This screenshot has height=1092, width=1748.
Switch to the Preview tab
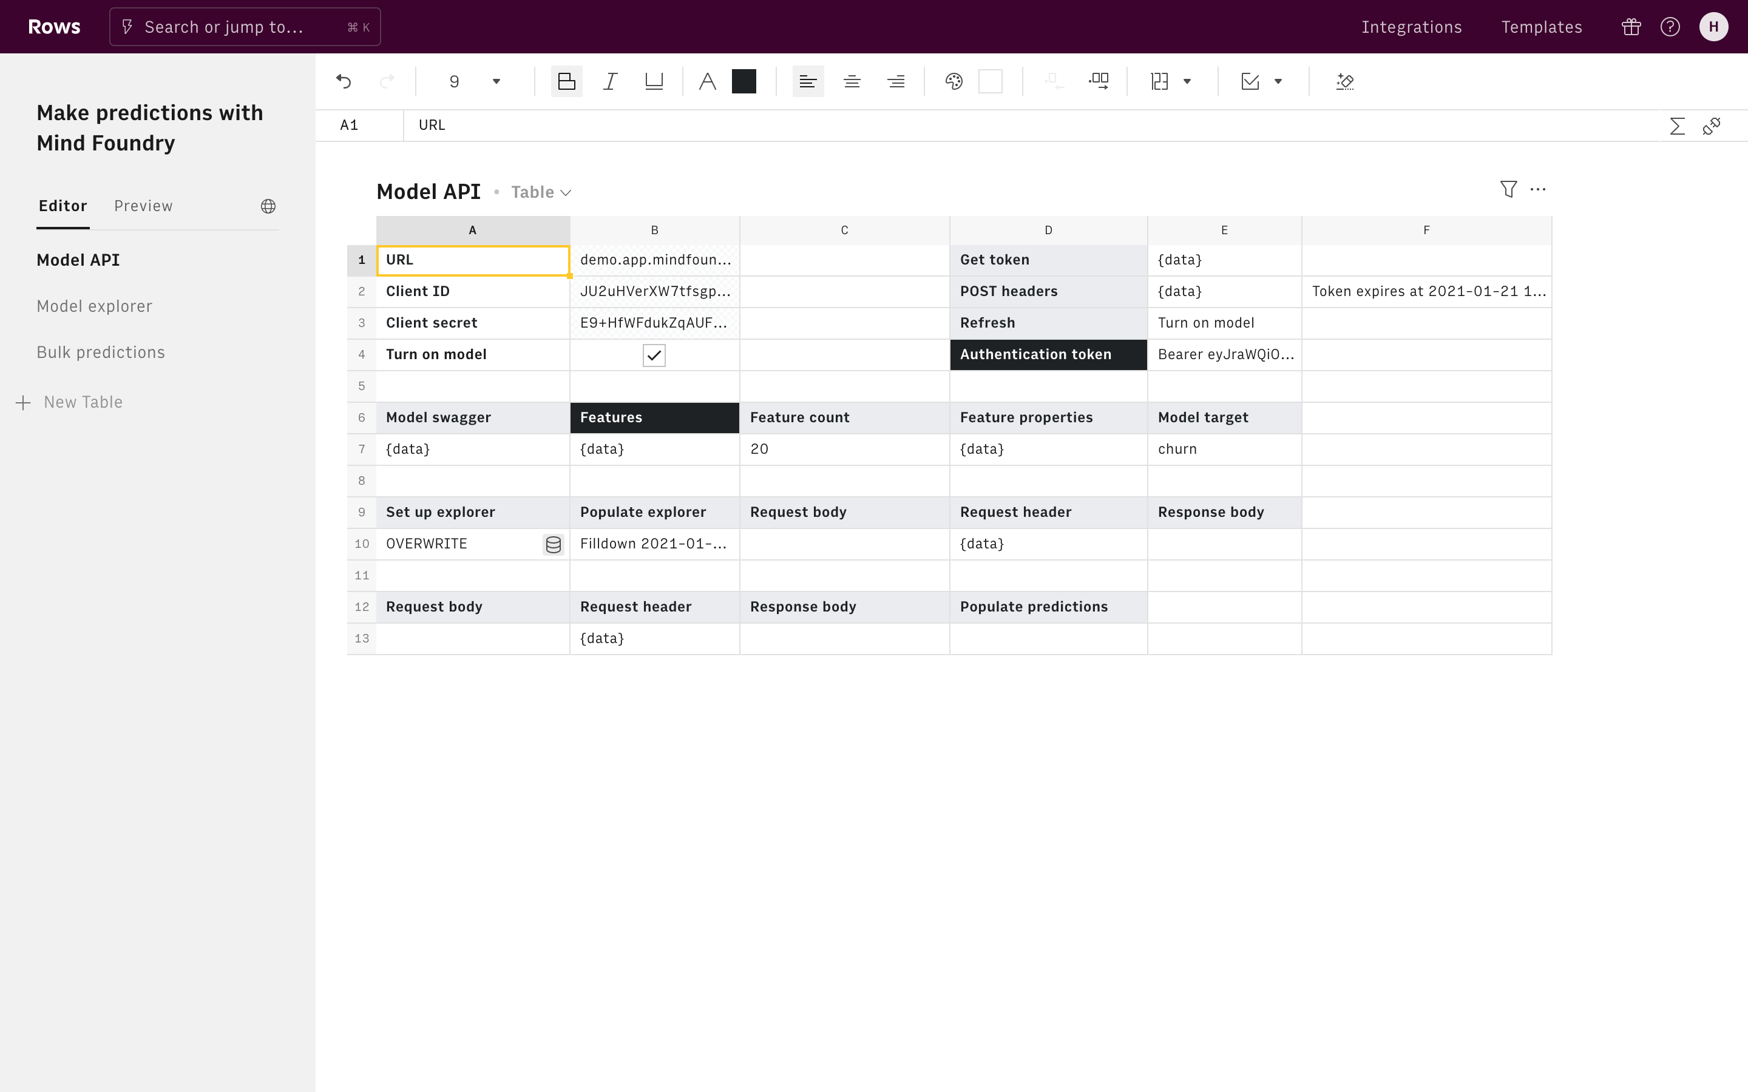pyautogui.click(x=143, y=206)
